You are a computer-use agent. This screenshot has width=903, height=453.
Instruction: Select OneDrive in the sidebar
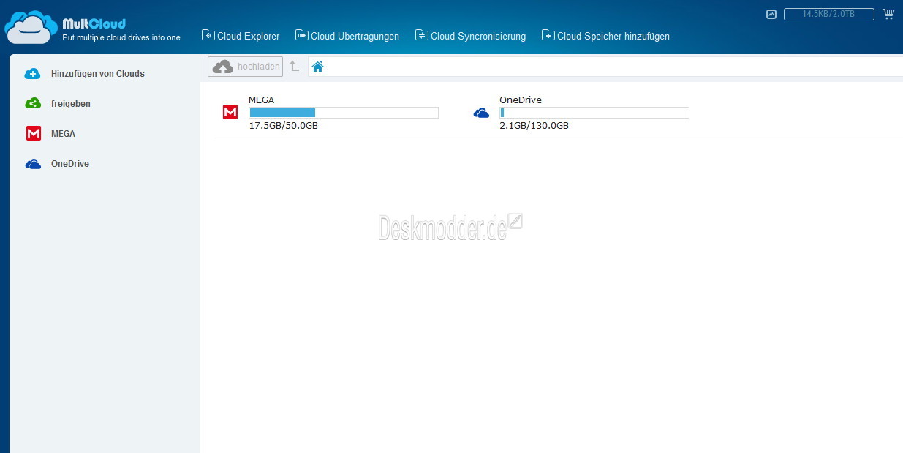pyautogui.click(x=70, y=164)
